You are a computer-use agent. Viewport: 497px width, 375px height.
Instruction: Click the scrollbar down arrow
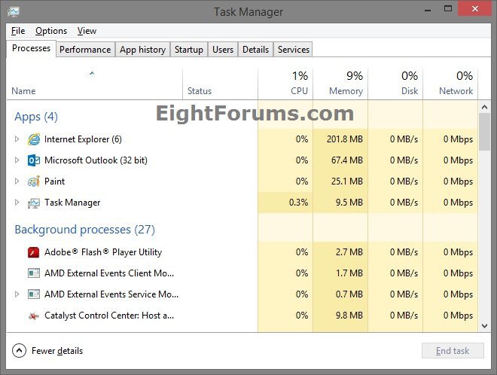484,326
